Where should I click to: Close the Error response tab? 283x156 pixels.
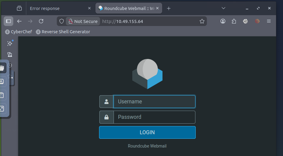pyautogui.click(x=89, y=8)
